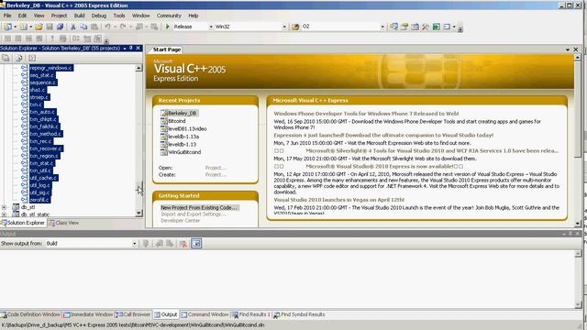Click the Other Windows toolbar icon
This screenshot has width=587, height=330.
pos(447,27)
